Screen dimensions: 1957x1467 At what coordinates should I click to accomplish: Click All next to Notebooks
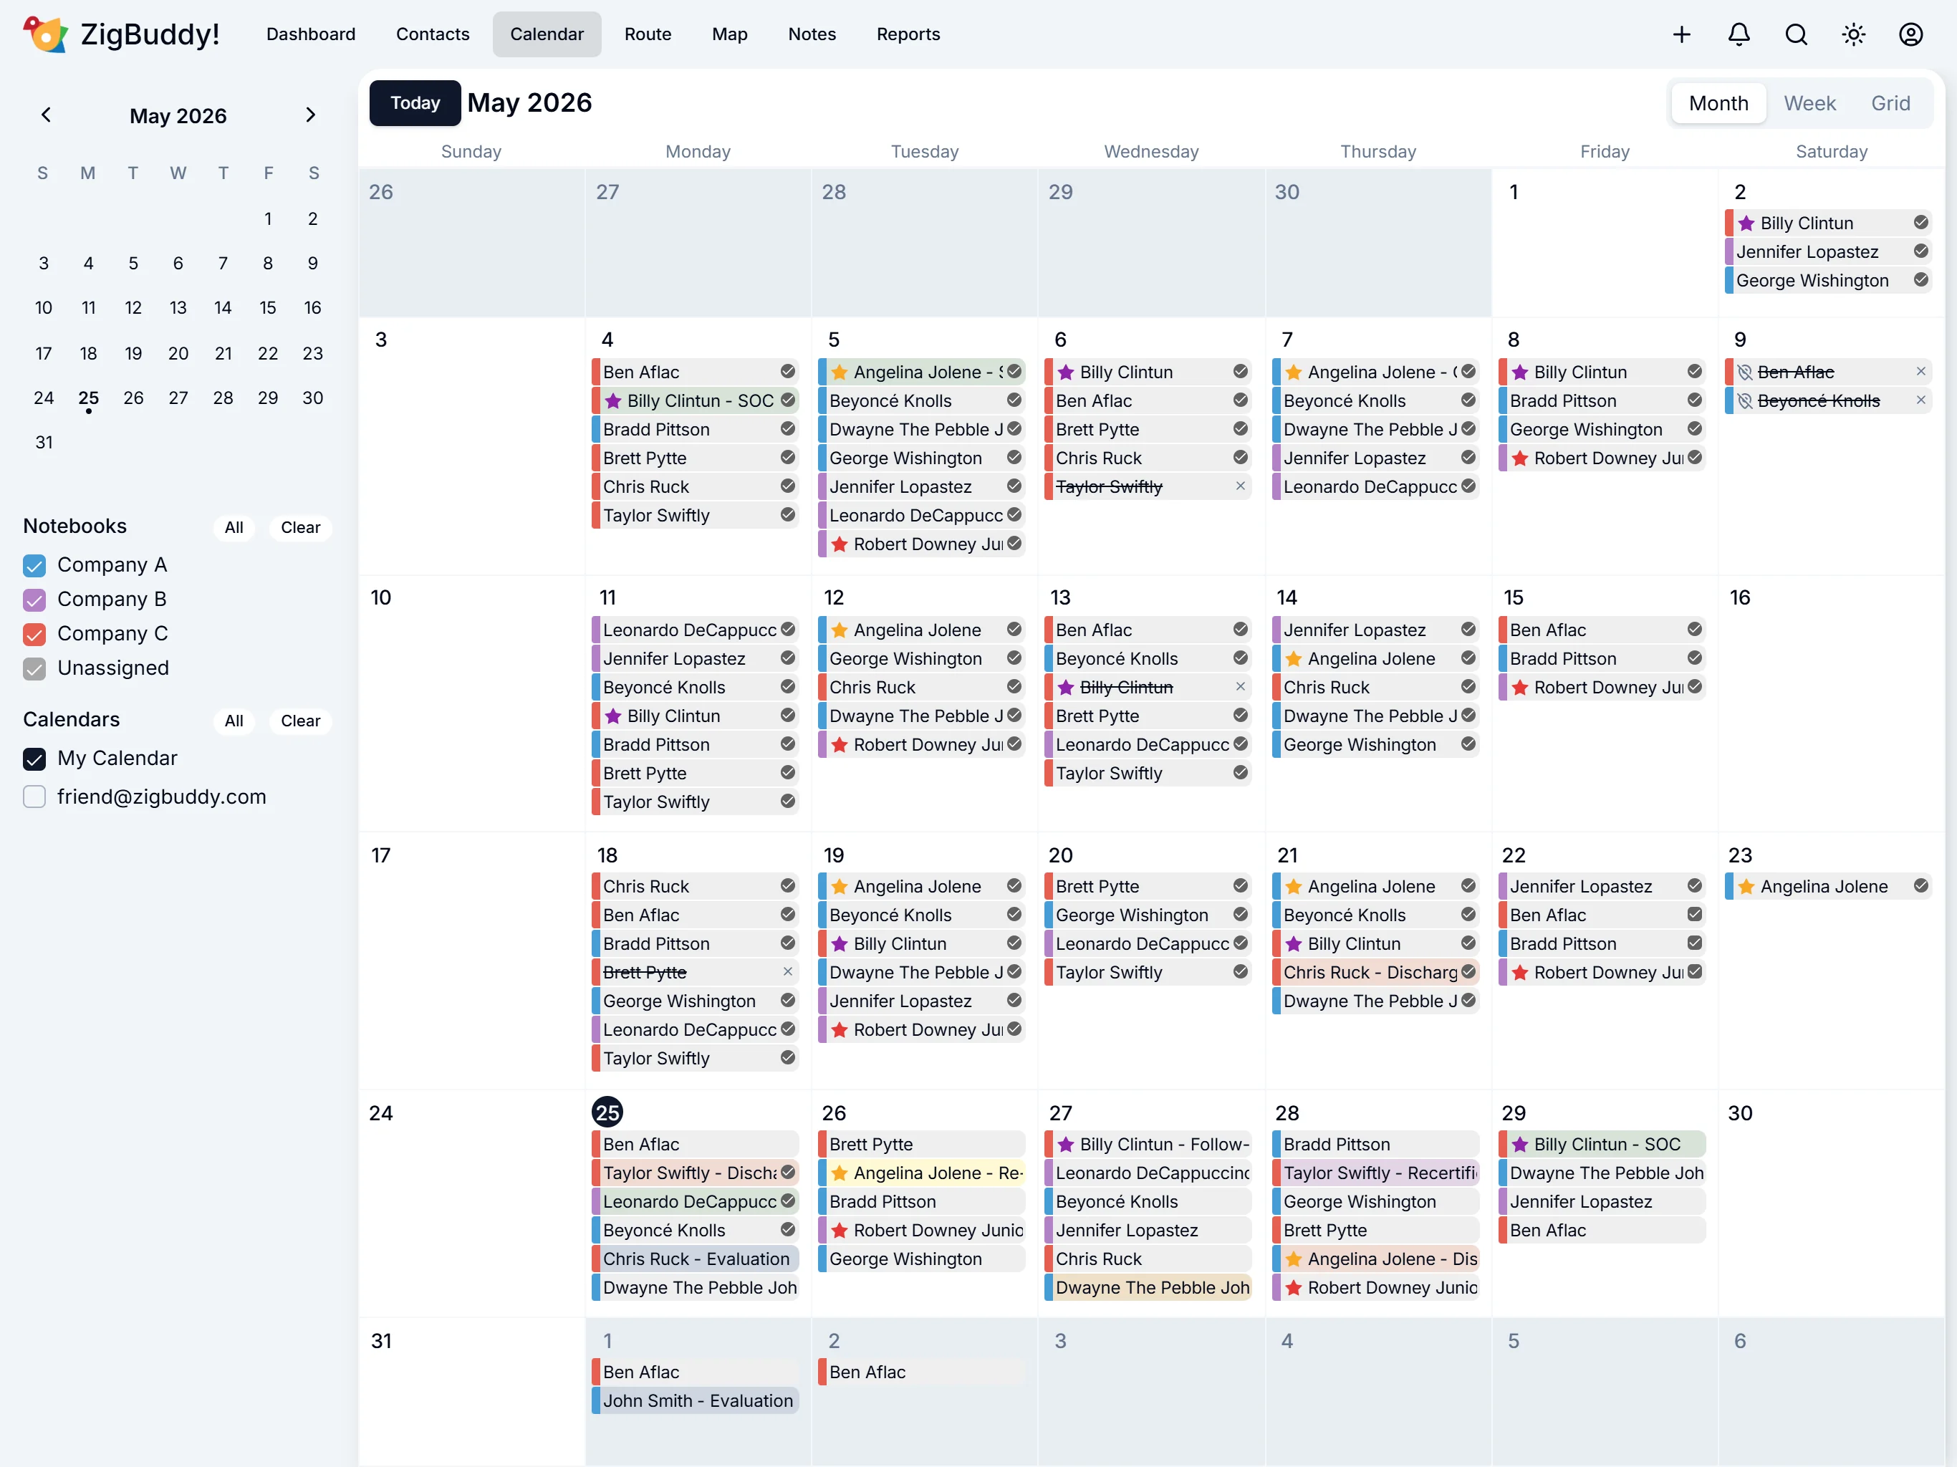pos(234,527)
